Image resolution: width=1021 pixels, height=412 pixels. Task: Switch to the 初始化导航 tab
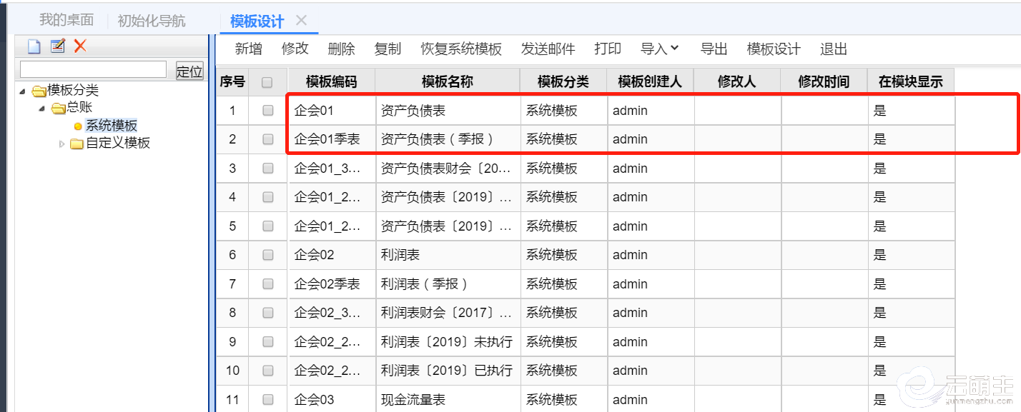152,21
